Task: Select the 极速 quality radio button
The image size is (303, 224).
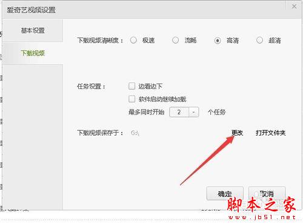Action: click(133, 40)
